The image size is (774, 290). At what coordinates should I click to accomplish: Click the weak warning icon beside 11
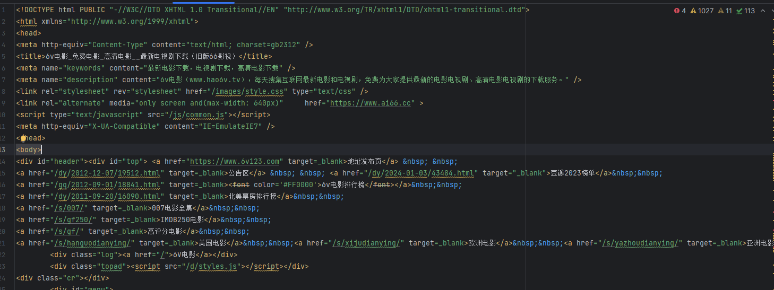(x=721, y=11)
